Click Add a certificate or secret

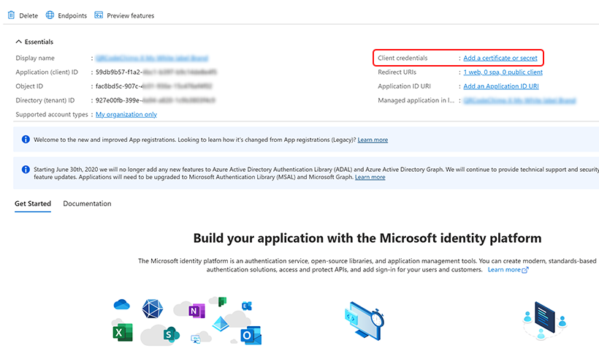pyautogui.click(x=500, y=58)
